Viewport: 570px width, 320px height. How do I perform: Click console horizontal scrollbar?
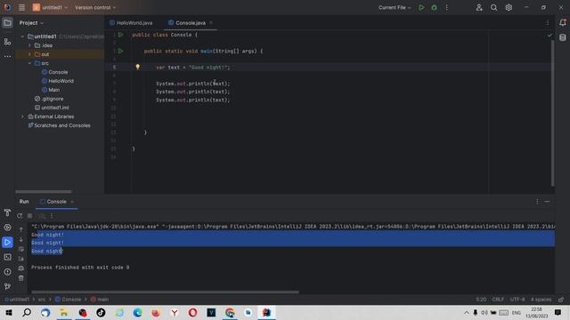point(165,292)
